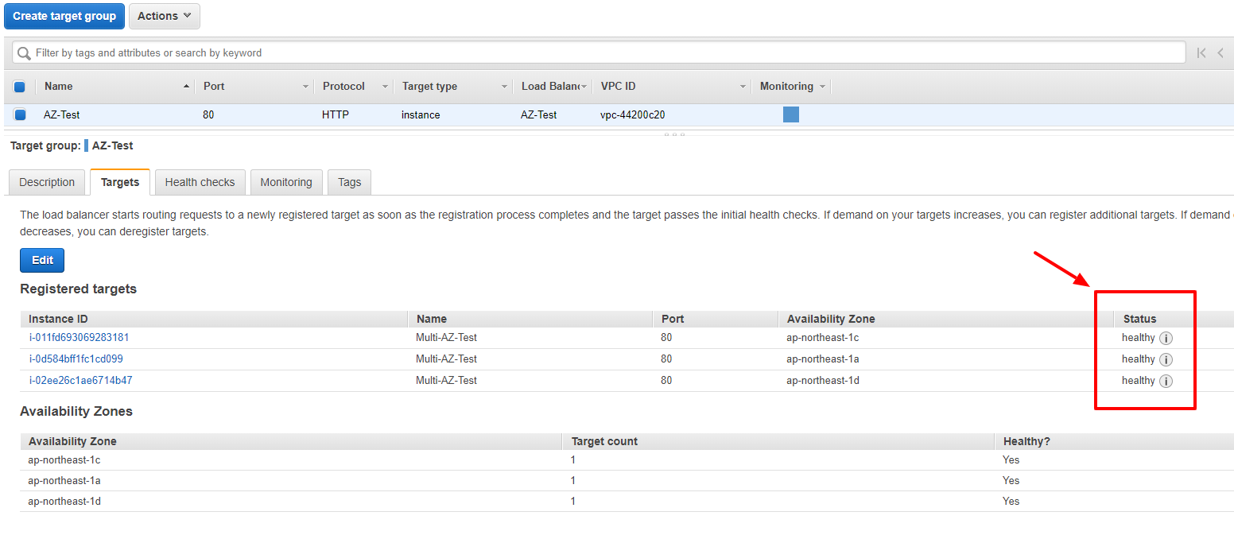Viewport: 1234px width, 535px height.
Task: Open the Tags tab
Action: coord(349,181)
